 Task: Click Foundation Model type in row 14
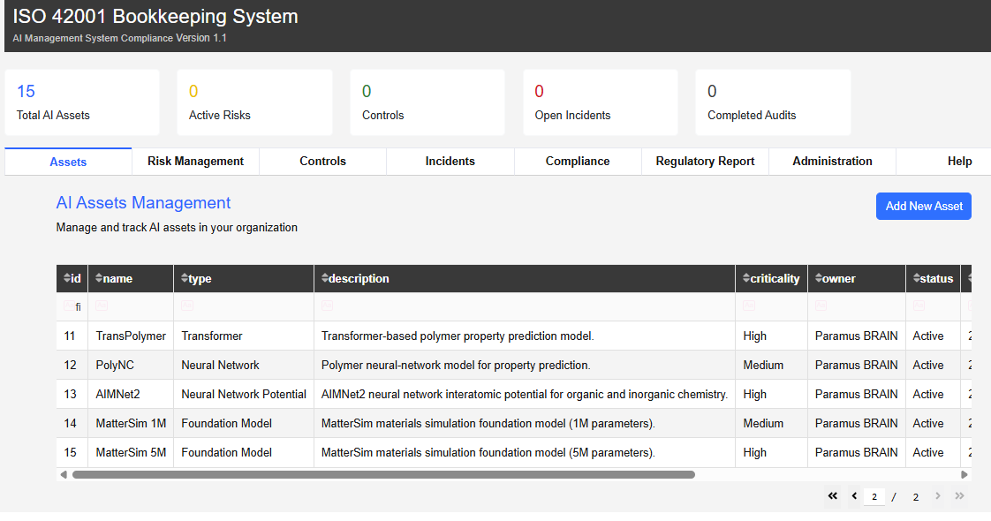(x=244, y=423)
